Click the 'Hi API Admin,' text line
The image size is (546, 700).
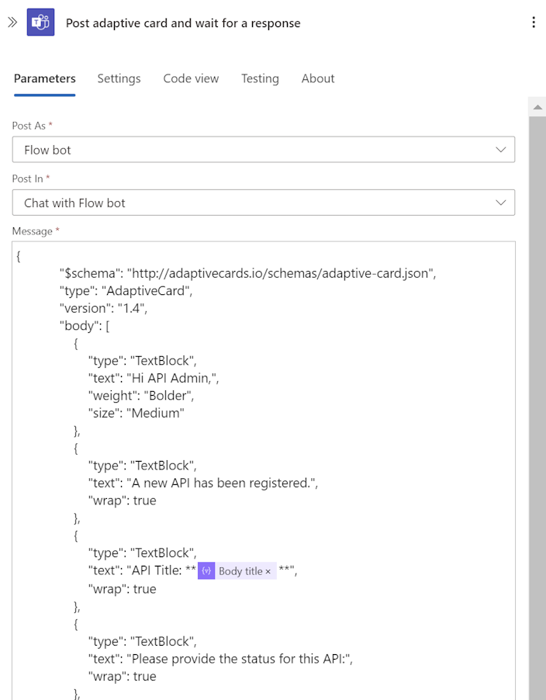[154, 378]
